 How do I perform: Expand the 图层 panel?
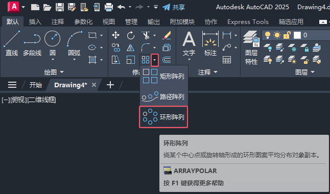pos(305,72)
